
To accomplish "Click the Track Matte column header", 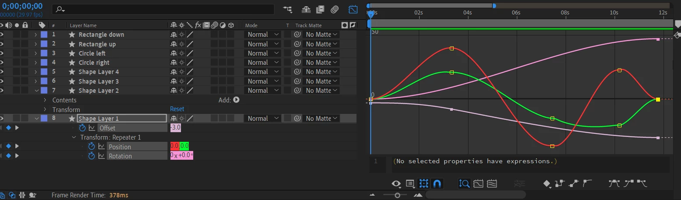I will (x=309, y=25).
